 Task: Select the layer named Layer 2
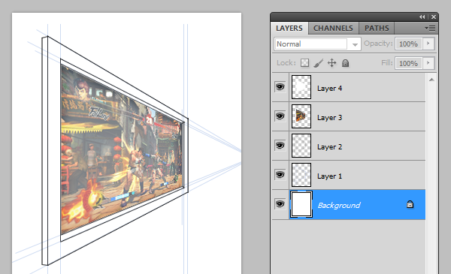(330, 147)
